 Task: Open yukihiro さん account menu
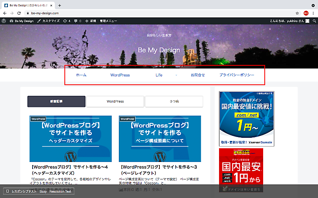point(289,21)
